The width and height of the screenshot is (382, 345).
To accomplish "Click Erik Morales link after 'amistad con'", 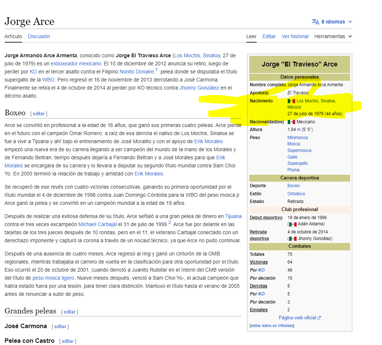I will click(148, 174).
